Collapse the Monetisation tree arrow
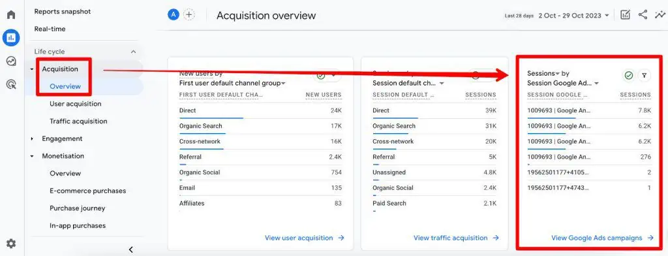 32,156
